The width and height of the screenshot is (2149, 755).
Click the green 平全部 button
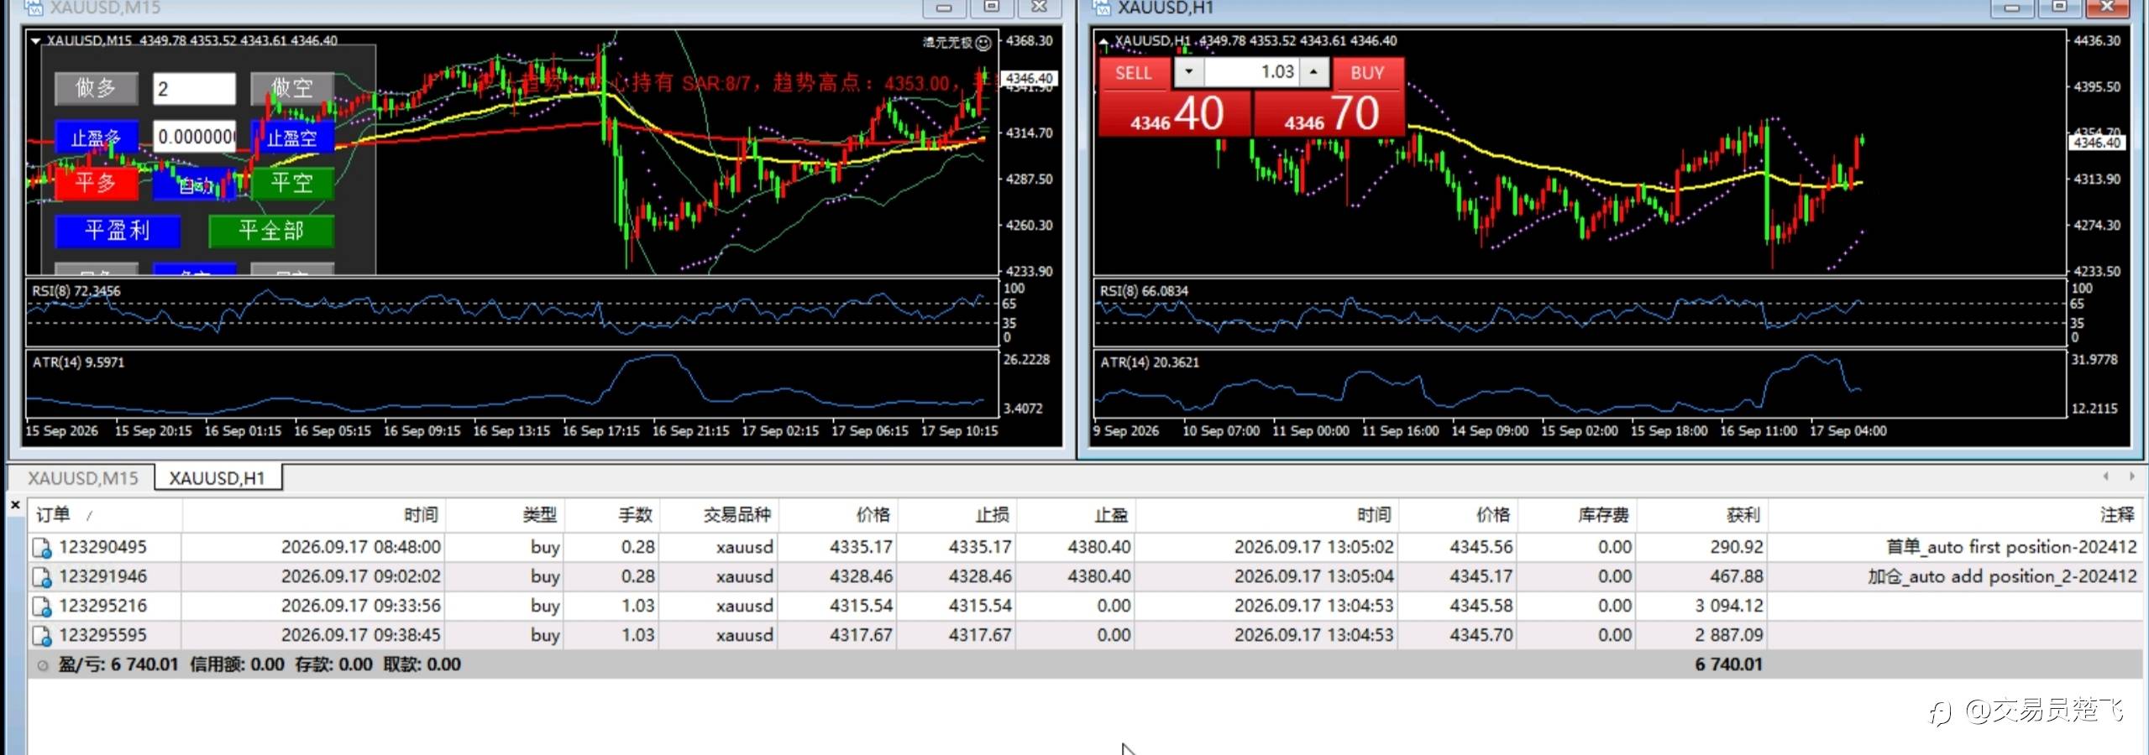click(x=270, y=231)
